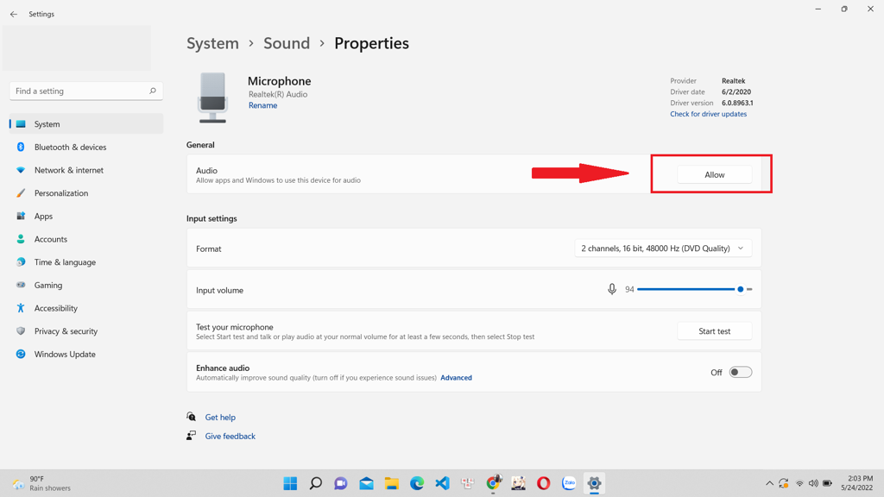Click the Windows Update sync icon
This screenshot has height=497, width=884.
tap(21, 355)
